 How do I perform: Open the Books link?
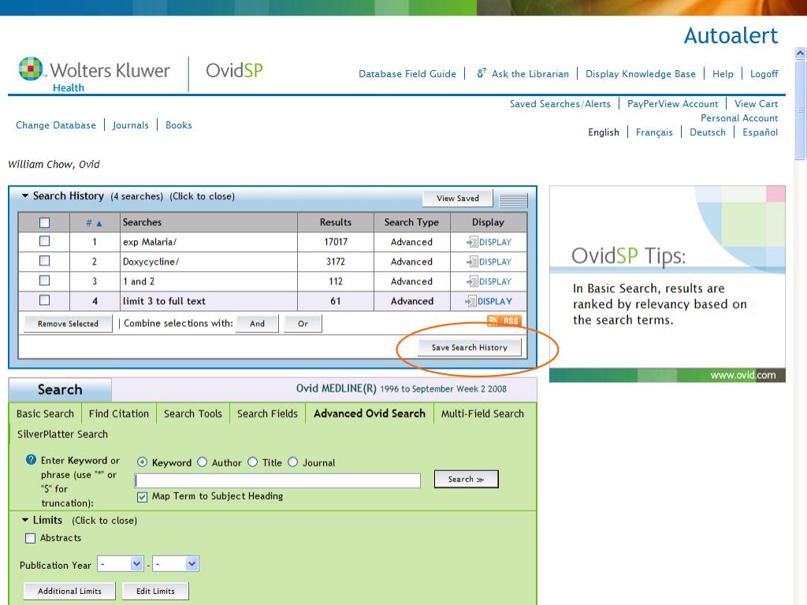point(179,125)
